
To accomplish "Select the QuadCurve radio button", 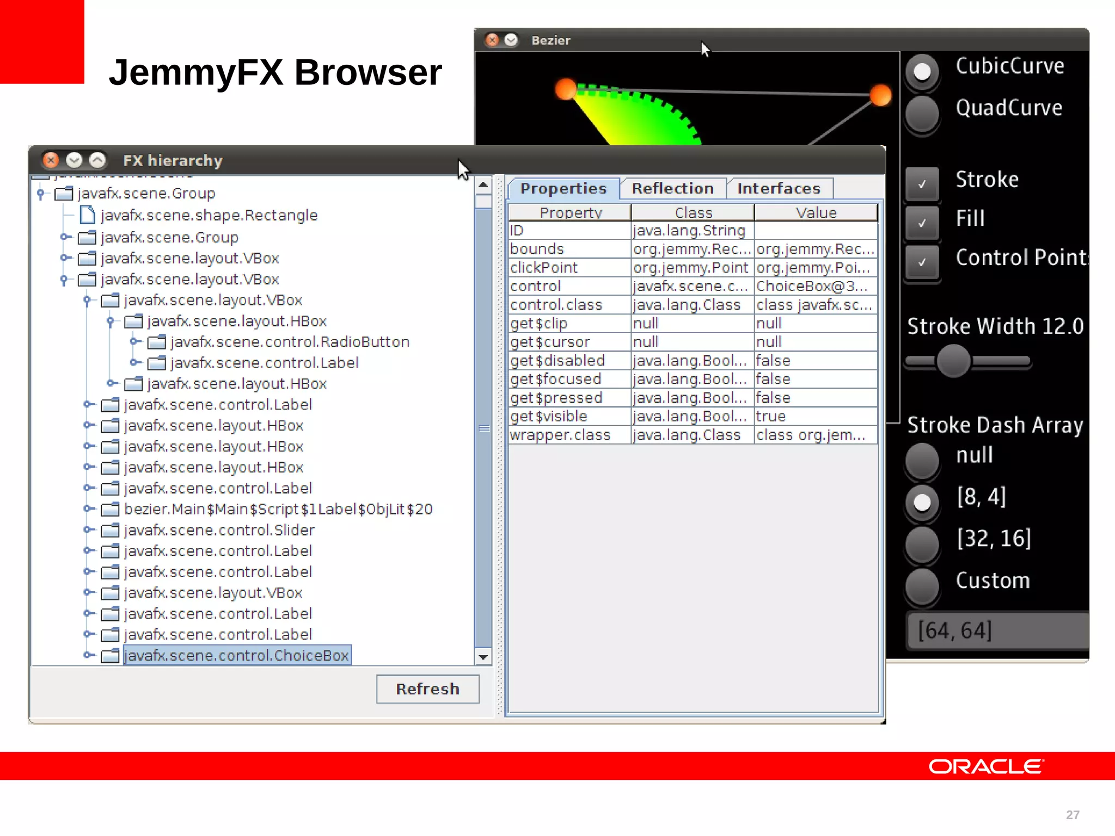I will click(922, 113).
